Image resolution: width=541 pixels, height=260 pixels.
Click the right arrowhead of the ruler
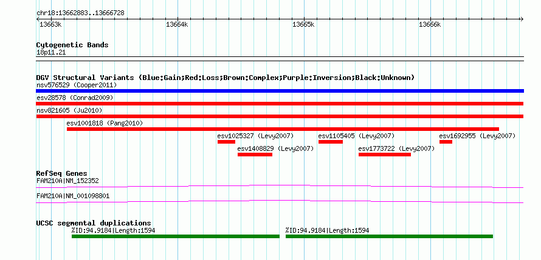[x=522, y=19]
